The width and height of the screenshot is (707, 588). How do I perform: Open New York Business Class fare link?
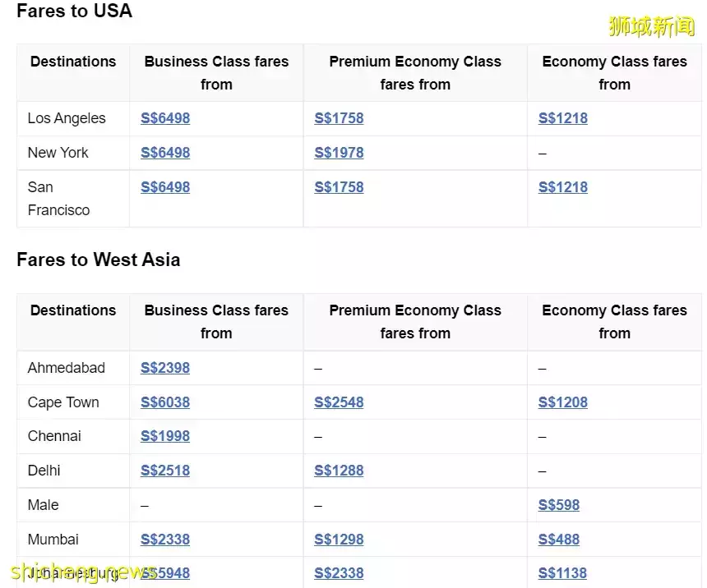point(165,153)
